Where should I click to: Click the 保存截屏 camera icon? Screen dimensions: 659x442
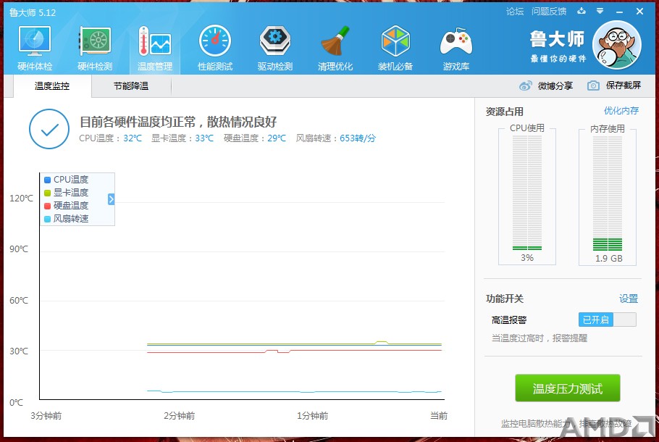(x=593, y=86)
